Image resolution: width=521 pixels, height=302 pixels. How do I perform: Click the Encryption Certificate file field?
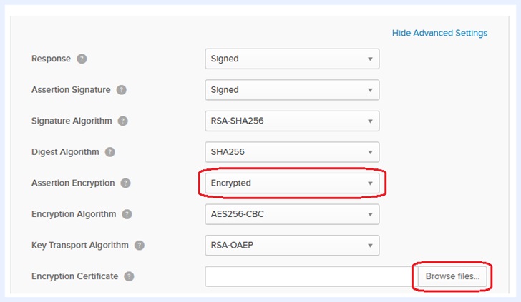coord(308,276)
